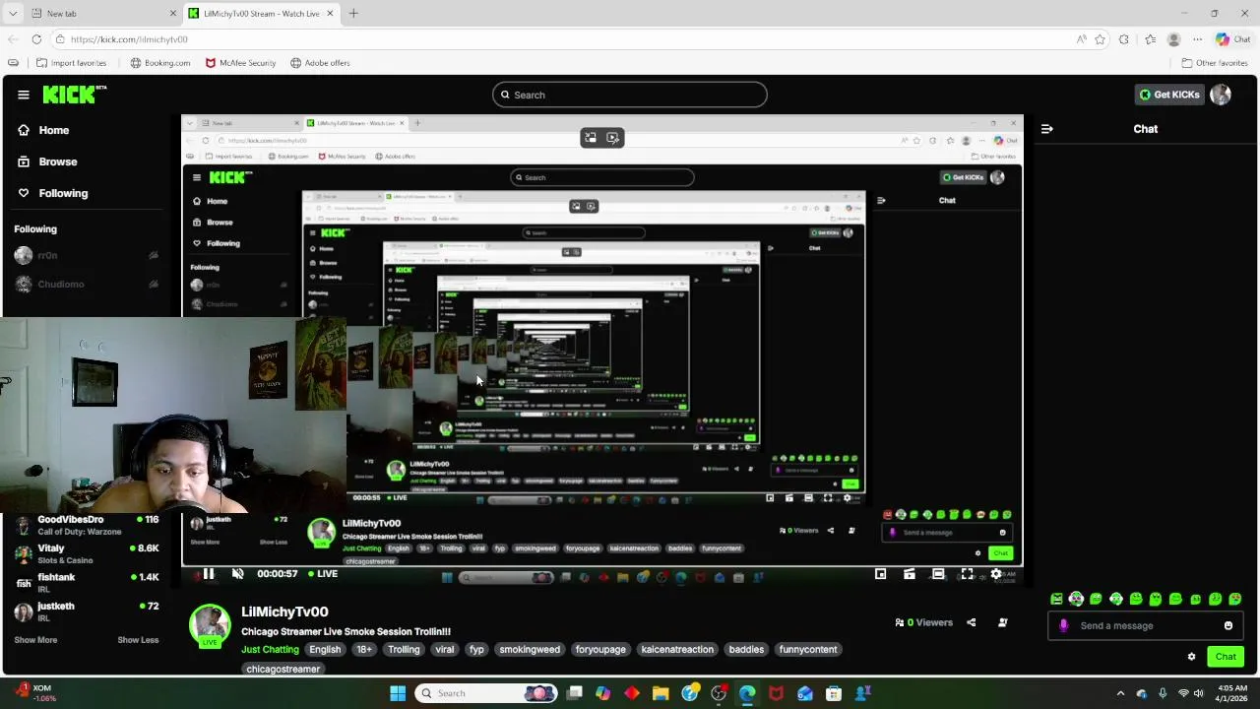
Task: Click the chicagostreamer tag
Action: click(283, 669)
